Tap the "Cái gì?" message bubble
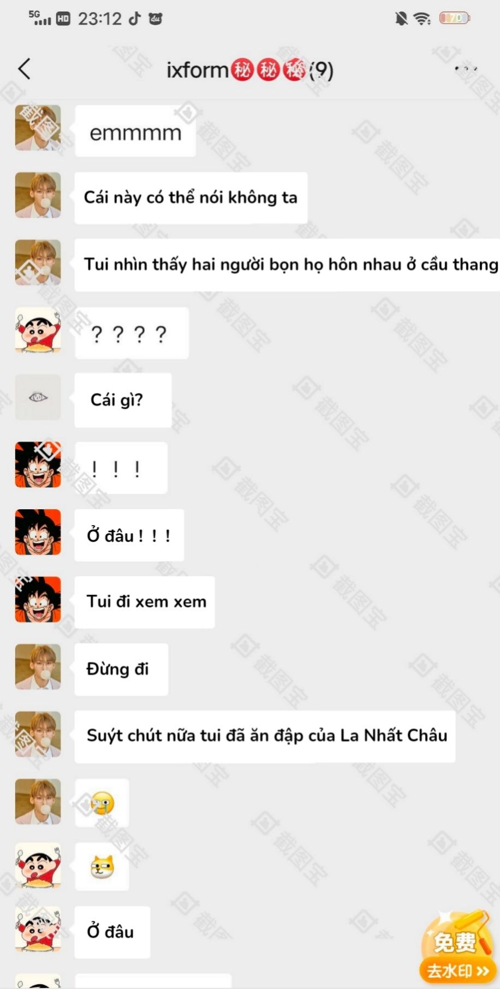500x989 pixels. coord(123,400)
